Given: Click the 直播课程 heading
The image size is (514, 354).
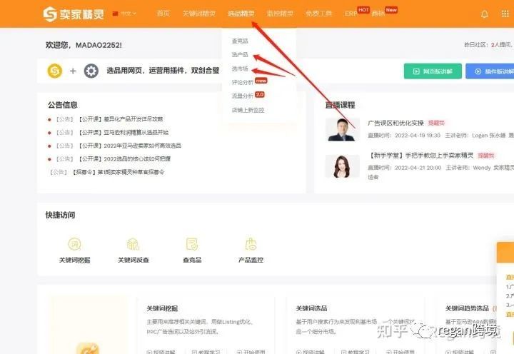Looking at the screenshot, I should pyautogui.click(x=340, y=105).
